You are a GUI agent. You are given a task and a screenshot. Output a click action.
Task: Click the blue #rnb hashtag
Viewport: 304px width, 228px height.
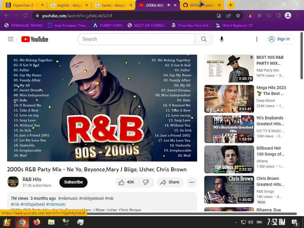point(15,204)
